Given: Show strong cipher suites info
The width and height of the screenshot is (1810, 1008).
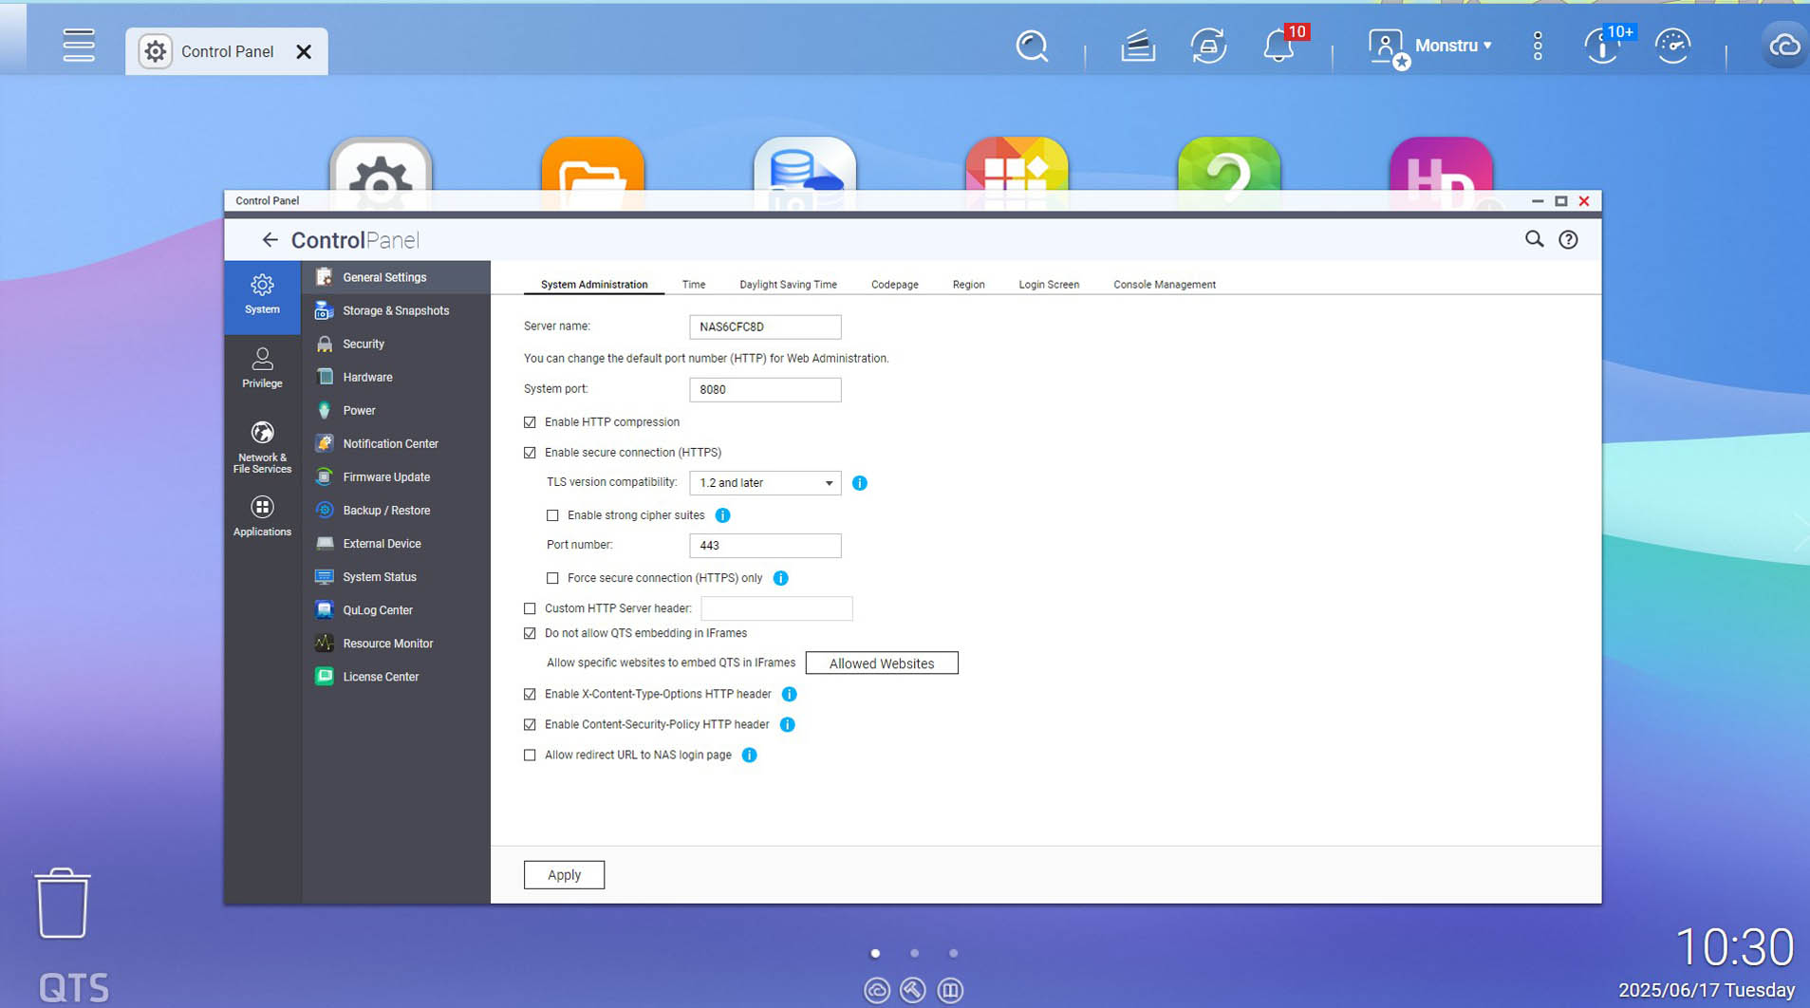Looking at the screenshot, I should [x=722, y=515].
